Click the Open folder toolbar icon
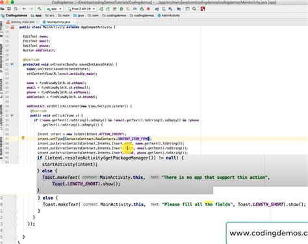The width and height of the screenshot is (308, 244). (x=2, y=9)
